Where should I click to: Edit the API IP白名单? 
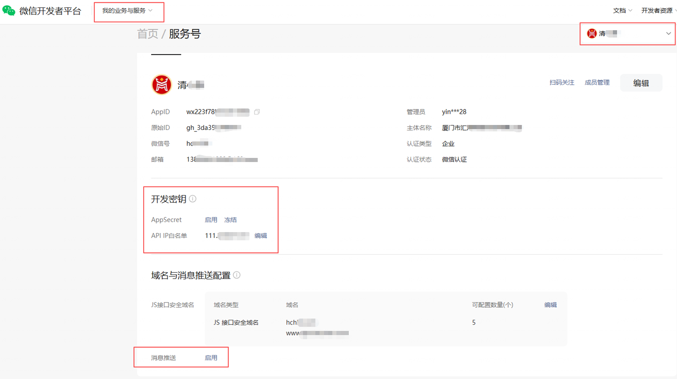pyautogui.click(x=260, y=236)
